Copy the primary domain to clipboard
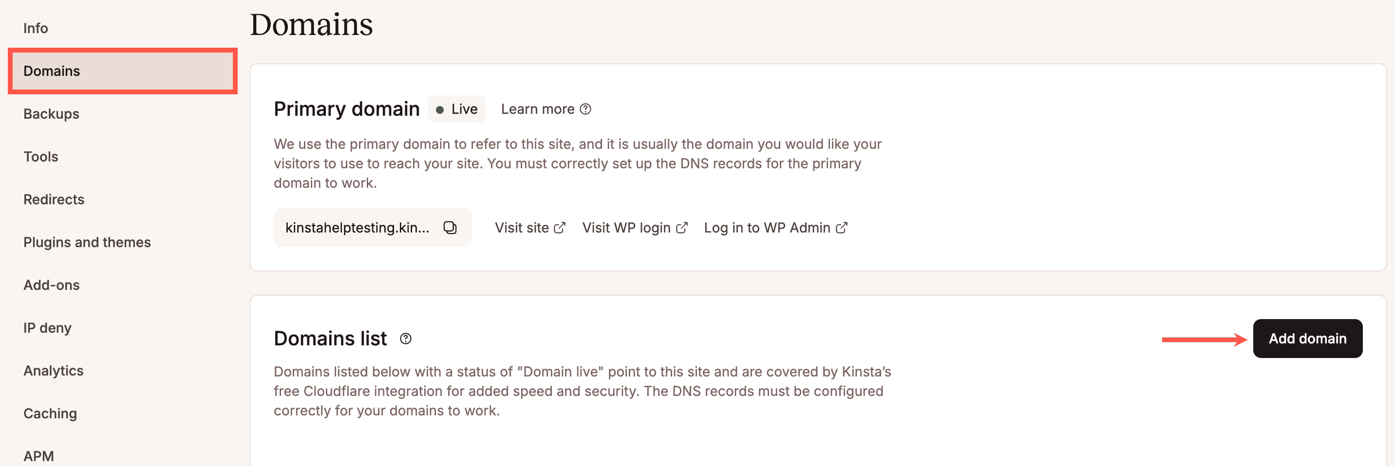 pyautogui.click(x=450, y=228)
